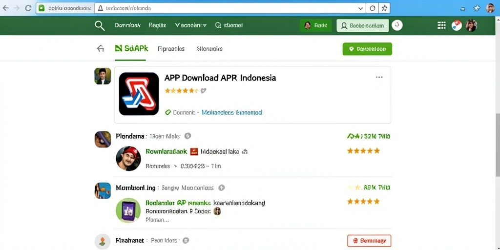Switch to the Fipreenles tab
The image size is (500, 250).
pyautogui.click(x=171, y=49)
